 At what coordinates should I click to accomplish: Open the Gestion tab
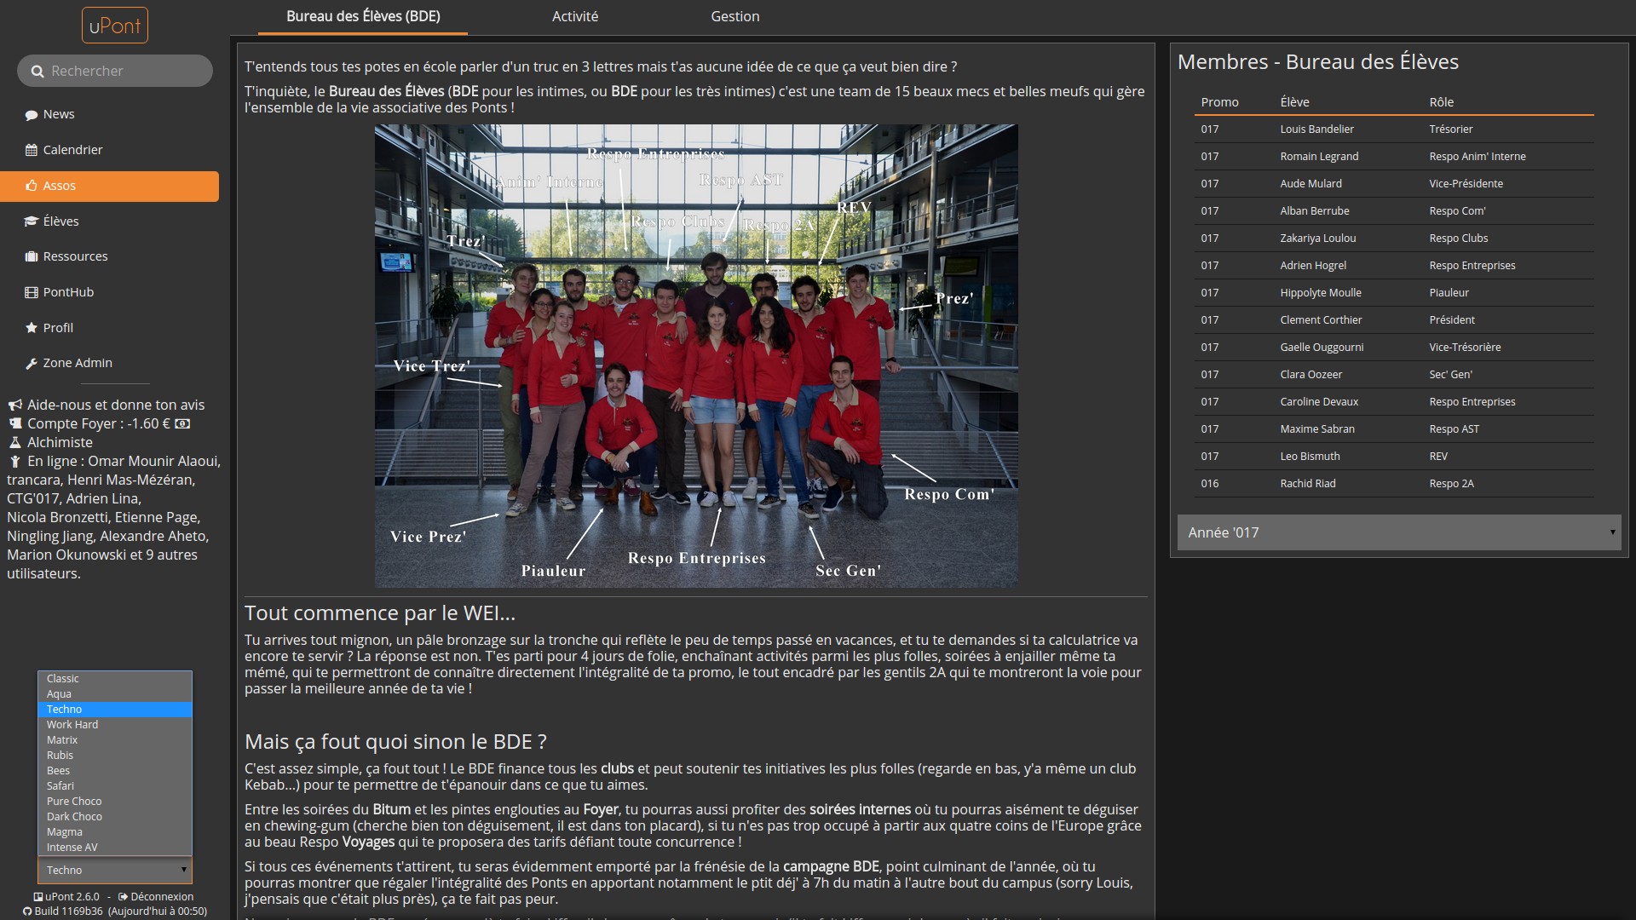tap(734, 16)
